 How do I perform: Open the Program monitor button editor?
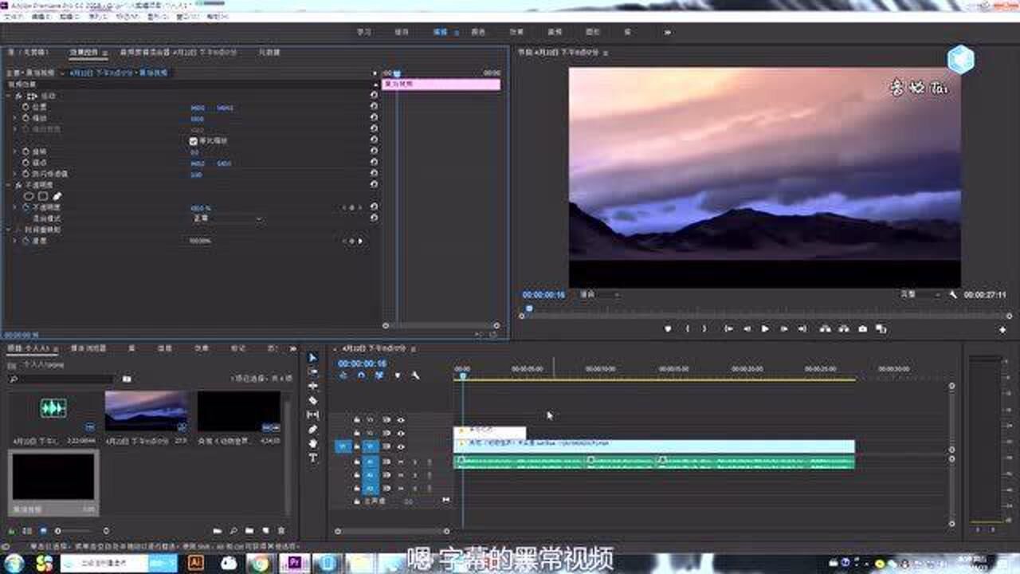pyautogui.click(x=1002, y=329)
